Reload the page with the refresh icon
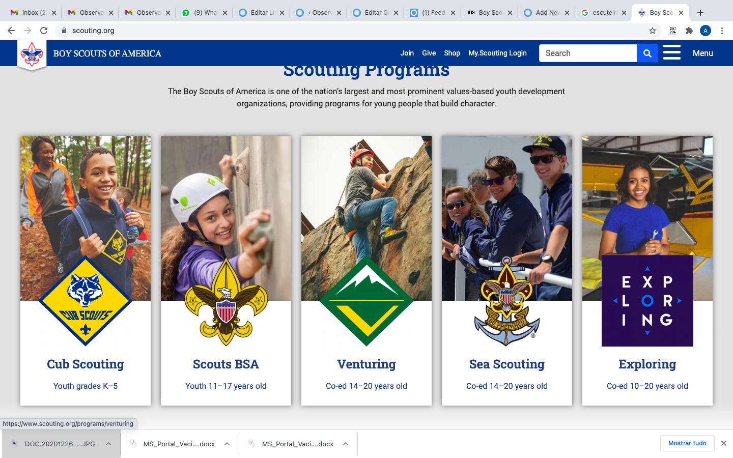This screenshot has width=733, height=458. pos(44,31)
